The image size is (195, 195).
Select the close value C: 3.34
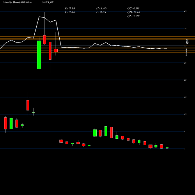[x=70, y=12]
